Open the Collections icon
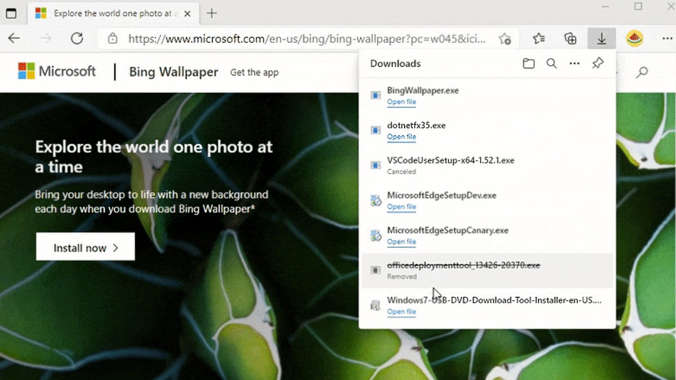 pos(570,38)
